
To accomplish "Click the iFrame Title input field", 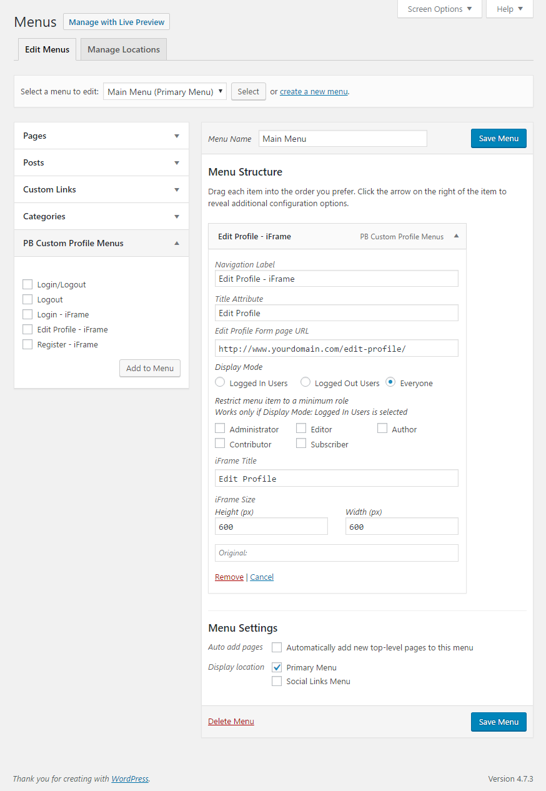I will click(337, 478).
